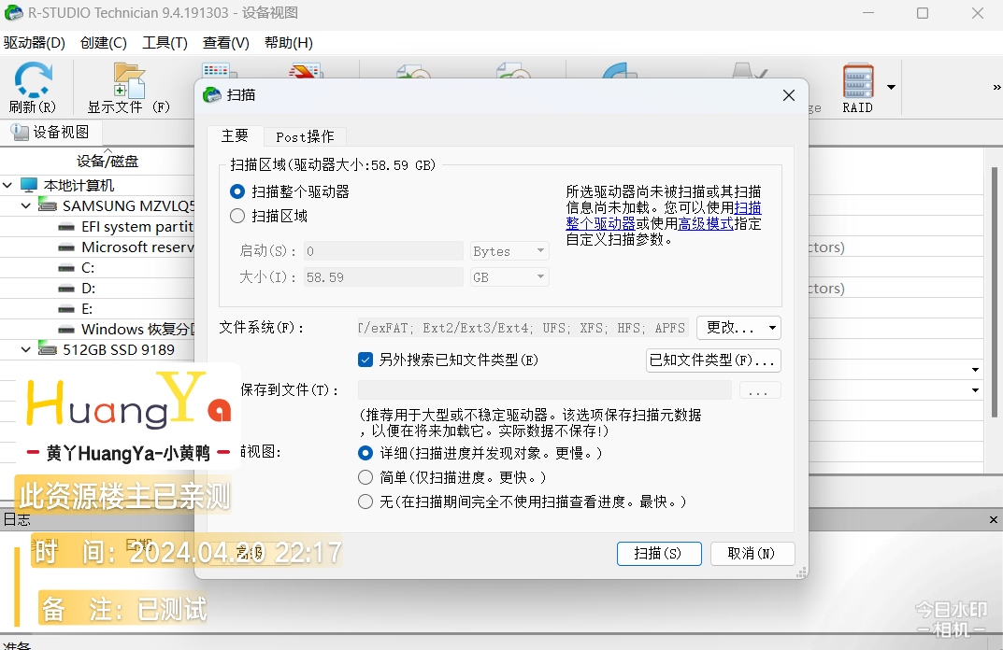The height and width of the screenshot is (650, 1003).
Task: Toggle 另外搜索已知文件类型 checkbox
Action: pyautogui.click(x=365, y=360)
